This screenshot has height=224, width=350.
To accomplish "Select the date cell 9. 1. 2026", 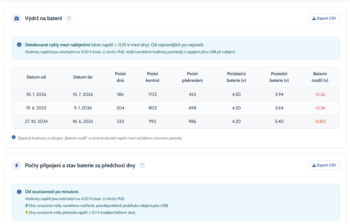I will coord(83,108).
